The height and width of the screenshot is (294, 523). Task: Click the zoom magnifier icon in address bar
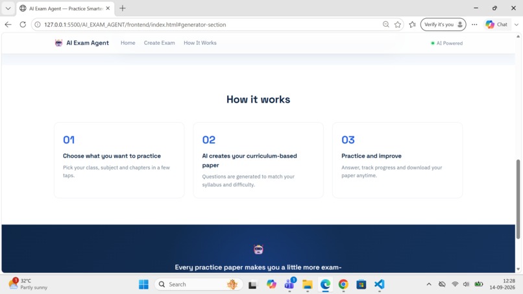(386, 25)
